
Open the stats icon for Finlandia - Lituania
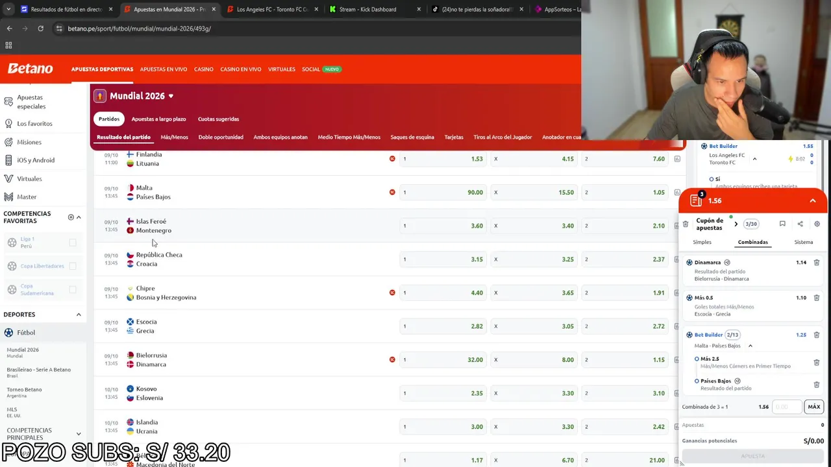point(677,159)
